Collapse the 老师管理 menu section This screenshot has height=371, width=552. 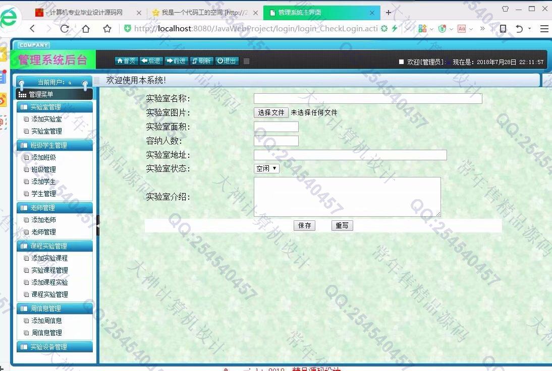[x=54, y=208]
